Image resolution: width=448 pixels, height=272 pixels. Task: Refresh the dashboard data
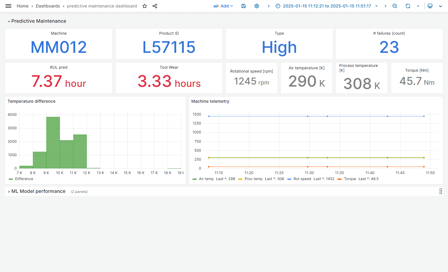pyautogui.click(x=408, y=6)
